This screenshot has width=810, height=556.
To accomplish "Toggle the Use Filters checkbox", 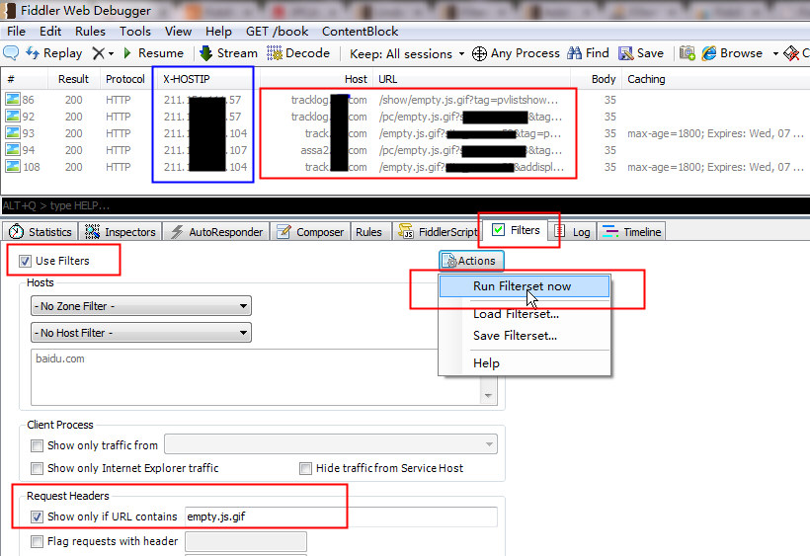I will [25, 262].
